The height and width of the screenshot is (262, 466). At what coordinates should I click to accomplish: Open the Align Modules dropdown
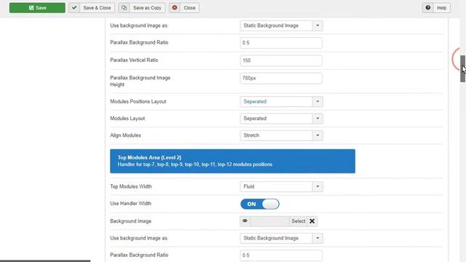click(x=281, y=135)
